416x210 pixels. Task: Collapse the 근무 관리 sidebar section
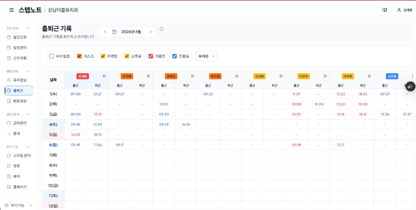click(x=28, y=28)
